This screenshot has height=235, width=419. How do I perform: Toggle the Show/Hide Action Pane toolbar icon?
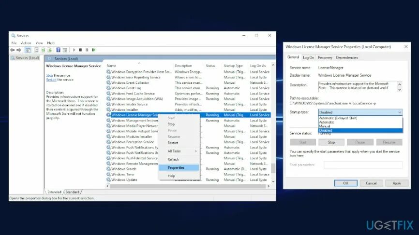tap(65, 50)
